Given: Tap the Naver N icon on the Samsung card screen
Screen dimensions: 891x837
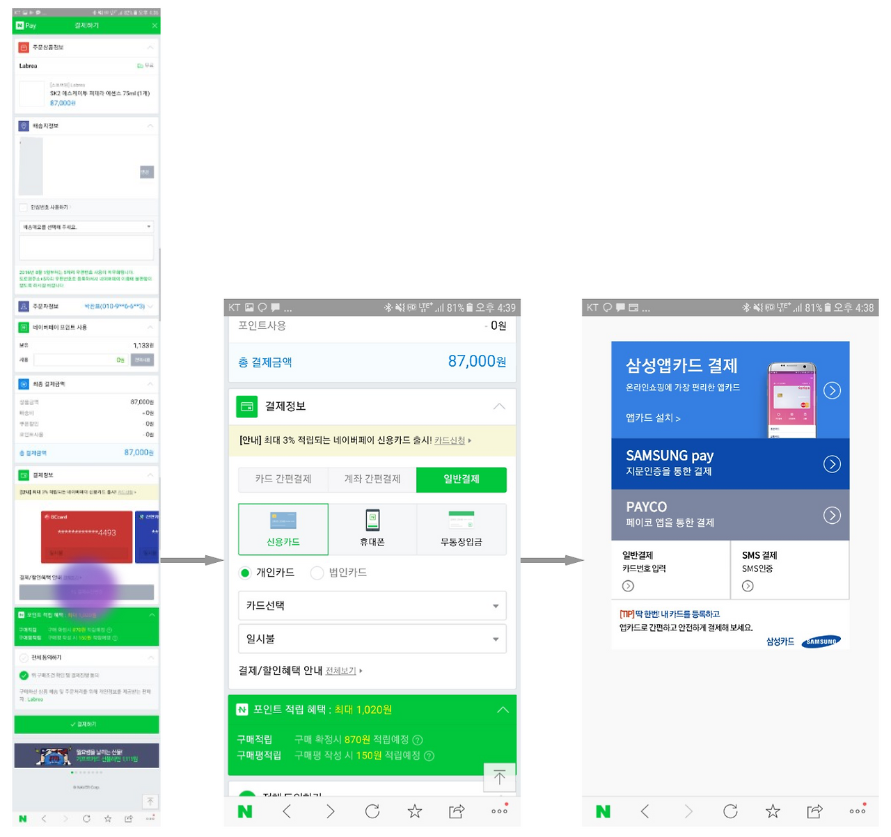Looking at the screenshot, I should coord(603,811).
